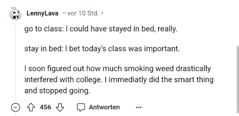Click the Antworten reply button

tap(104, 107)
